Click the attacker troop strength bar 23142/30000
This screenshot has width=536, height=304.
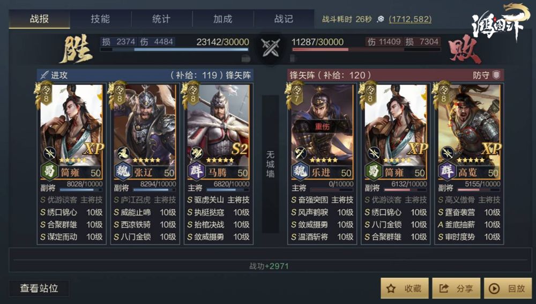click(x=174, y=49)
